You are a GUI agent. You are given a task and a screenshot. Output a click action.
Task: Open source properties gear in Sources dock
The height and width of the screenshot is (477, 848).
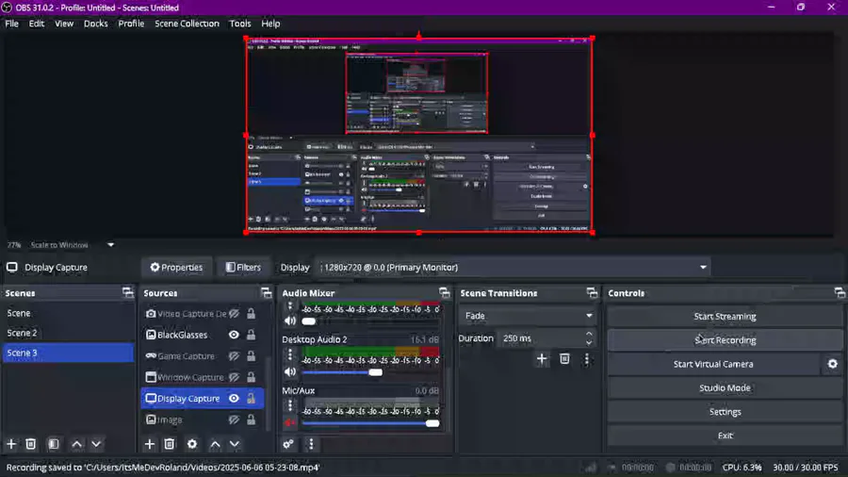[x=192, y=444]
